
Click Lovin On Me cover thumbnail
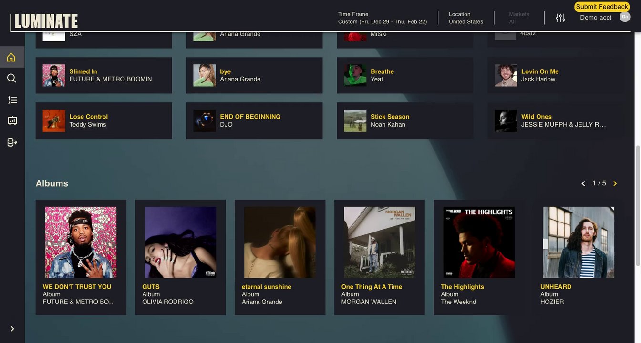coord(506,75)
